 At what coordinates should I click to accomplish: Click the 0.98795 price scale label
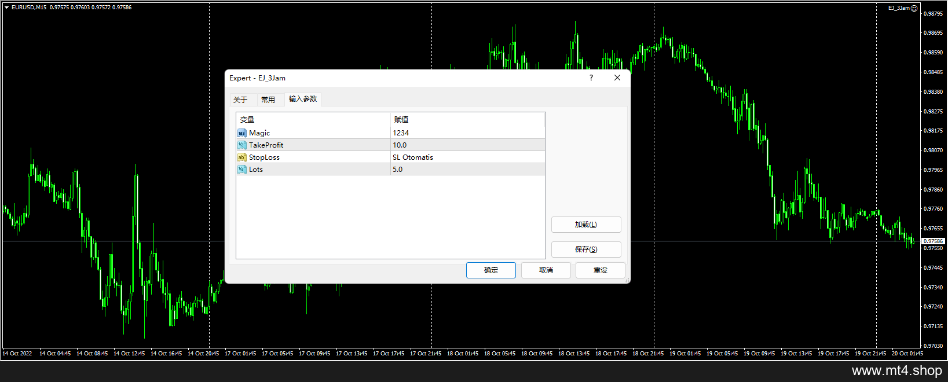(x=932, y=13)
